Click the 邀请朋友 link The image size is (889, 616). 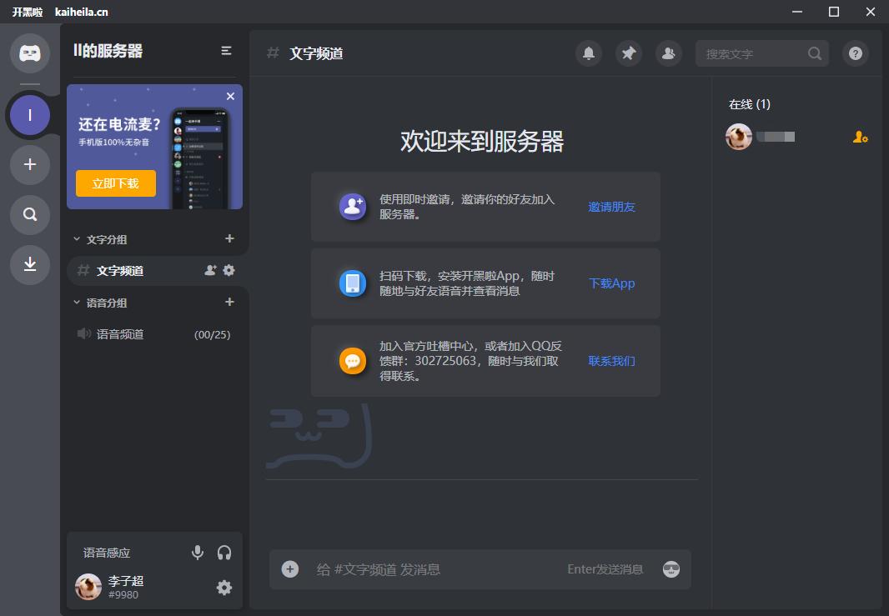(x=611, y=207)
